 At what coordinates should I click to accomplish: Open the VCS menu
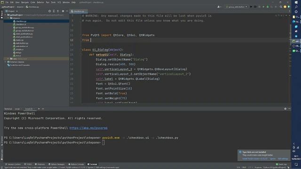pyautogui.click(x=59, y=2)
